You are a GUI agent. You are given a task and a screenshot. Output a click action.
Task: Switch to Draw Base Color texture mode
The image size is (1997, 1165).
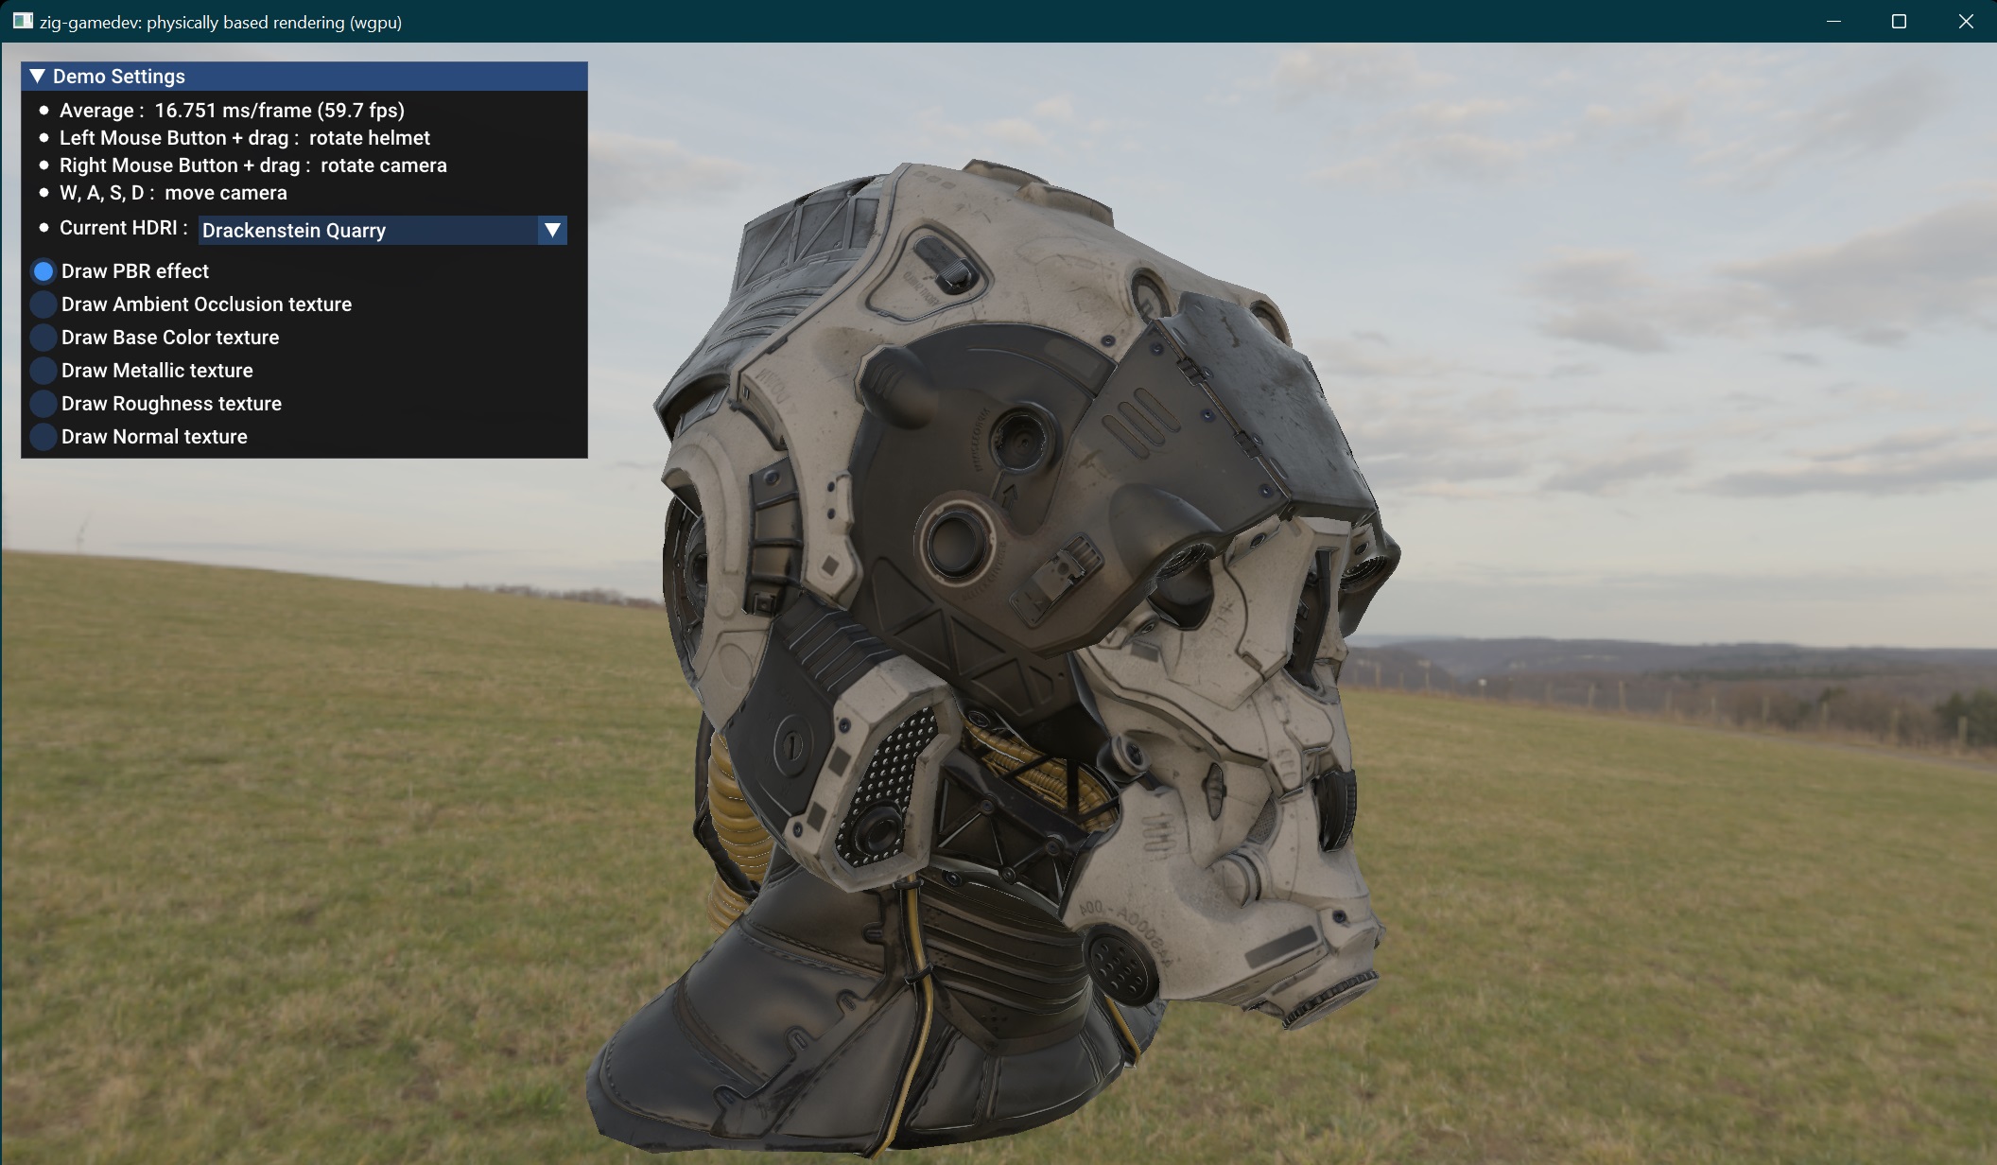point(169,337)
